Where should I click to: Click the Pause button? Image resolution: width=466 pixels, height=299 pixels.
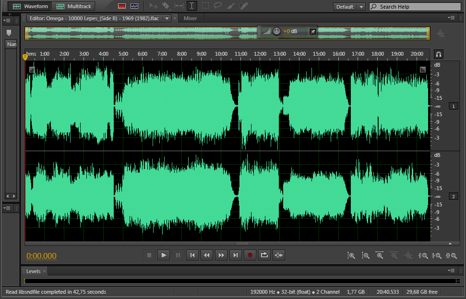coord(178,255)
